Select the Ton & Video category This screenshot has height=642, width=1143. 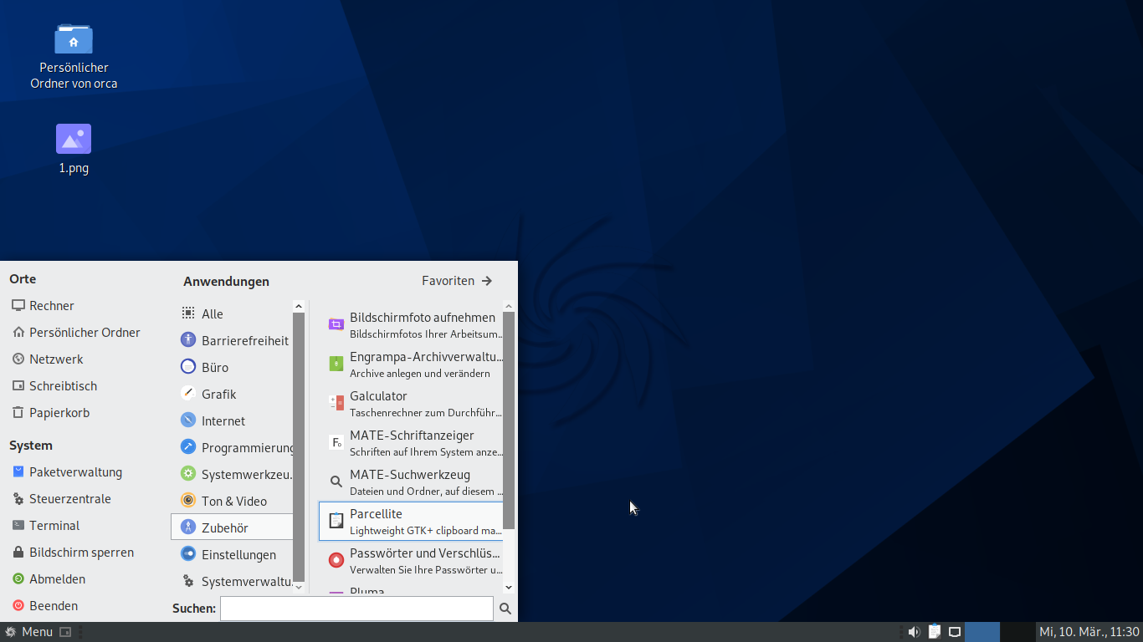click(x=232, y=502)
